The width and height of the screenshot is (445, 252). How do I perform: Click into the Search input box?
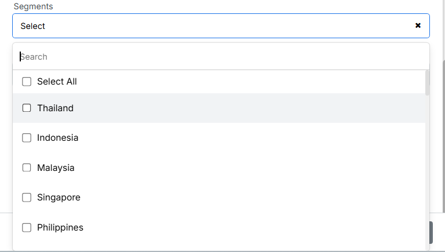[x=220, y=57]
